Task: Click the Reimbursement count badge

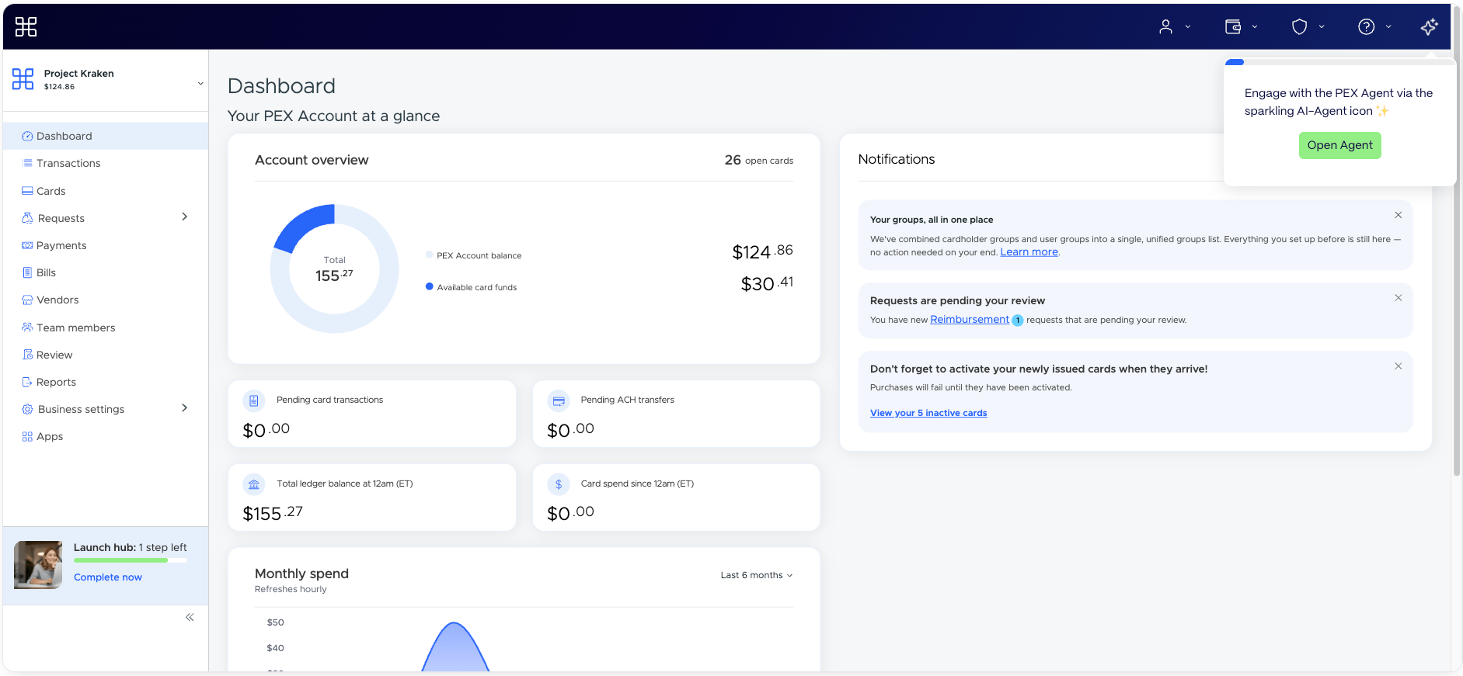Action: 1018,321
